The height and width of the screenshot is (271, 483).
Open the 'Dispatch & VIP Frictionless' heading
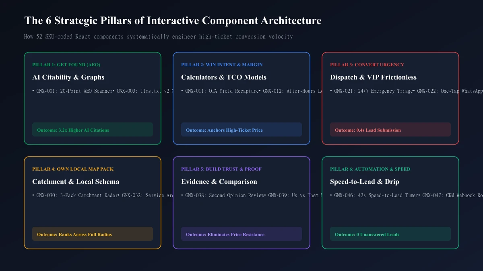point(373,77)
